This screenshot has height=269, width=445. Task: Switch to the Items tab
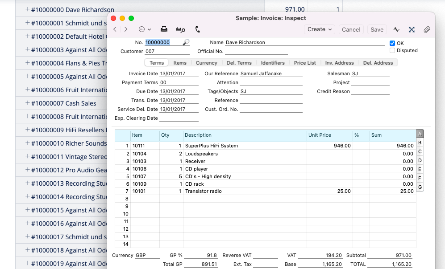coord(179,63)
